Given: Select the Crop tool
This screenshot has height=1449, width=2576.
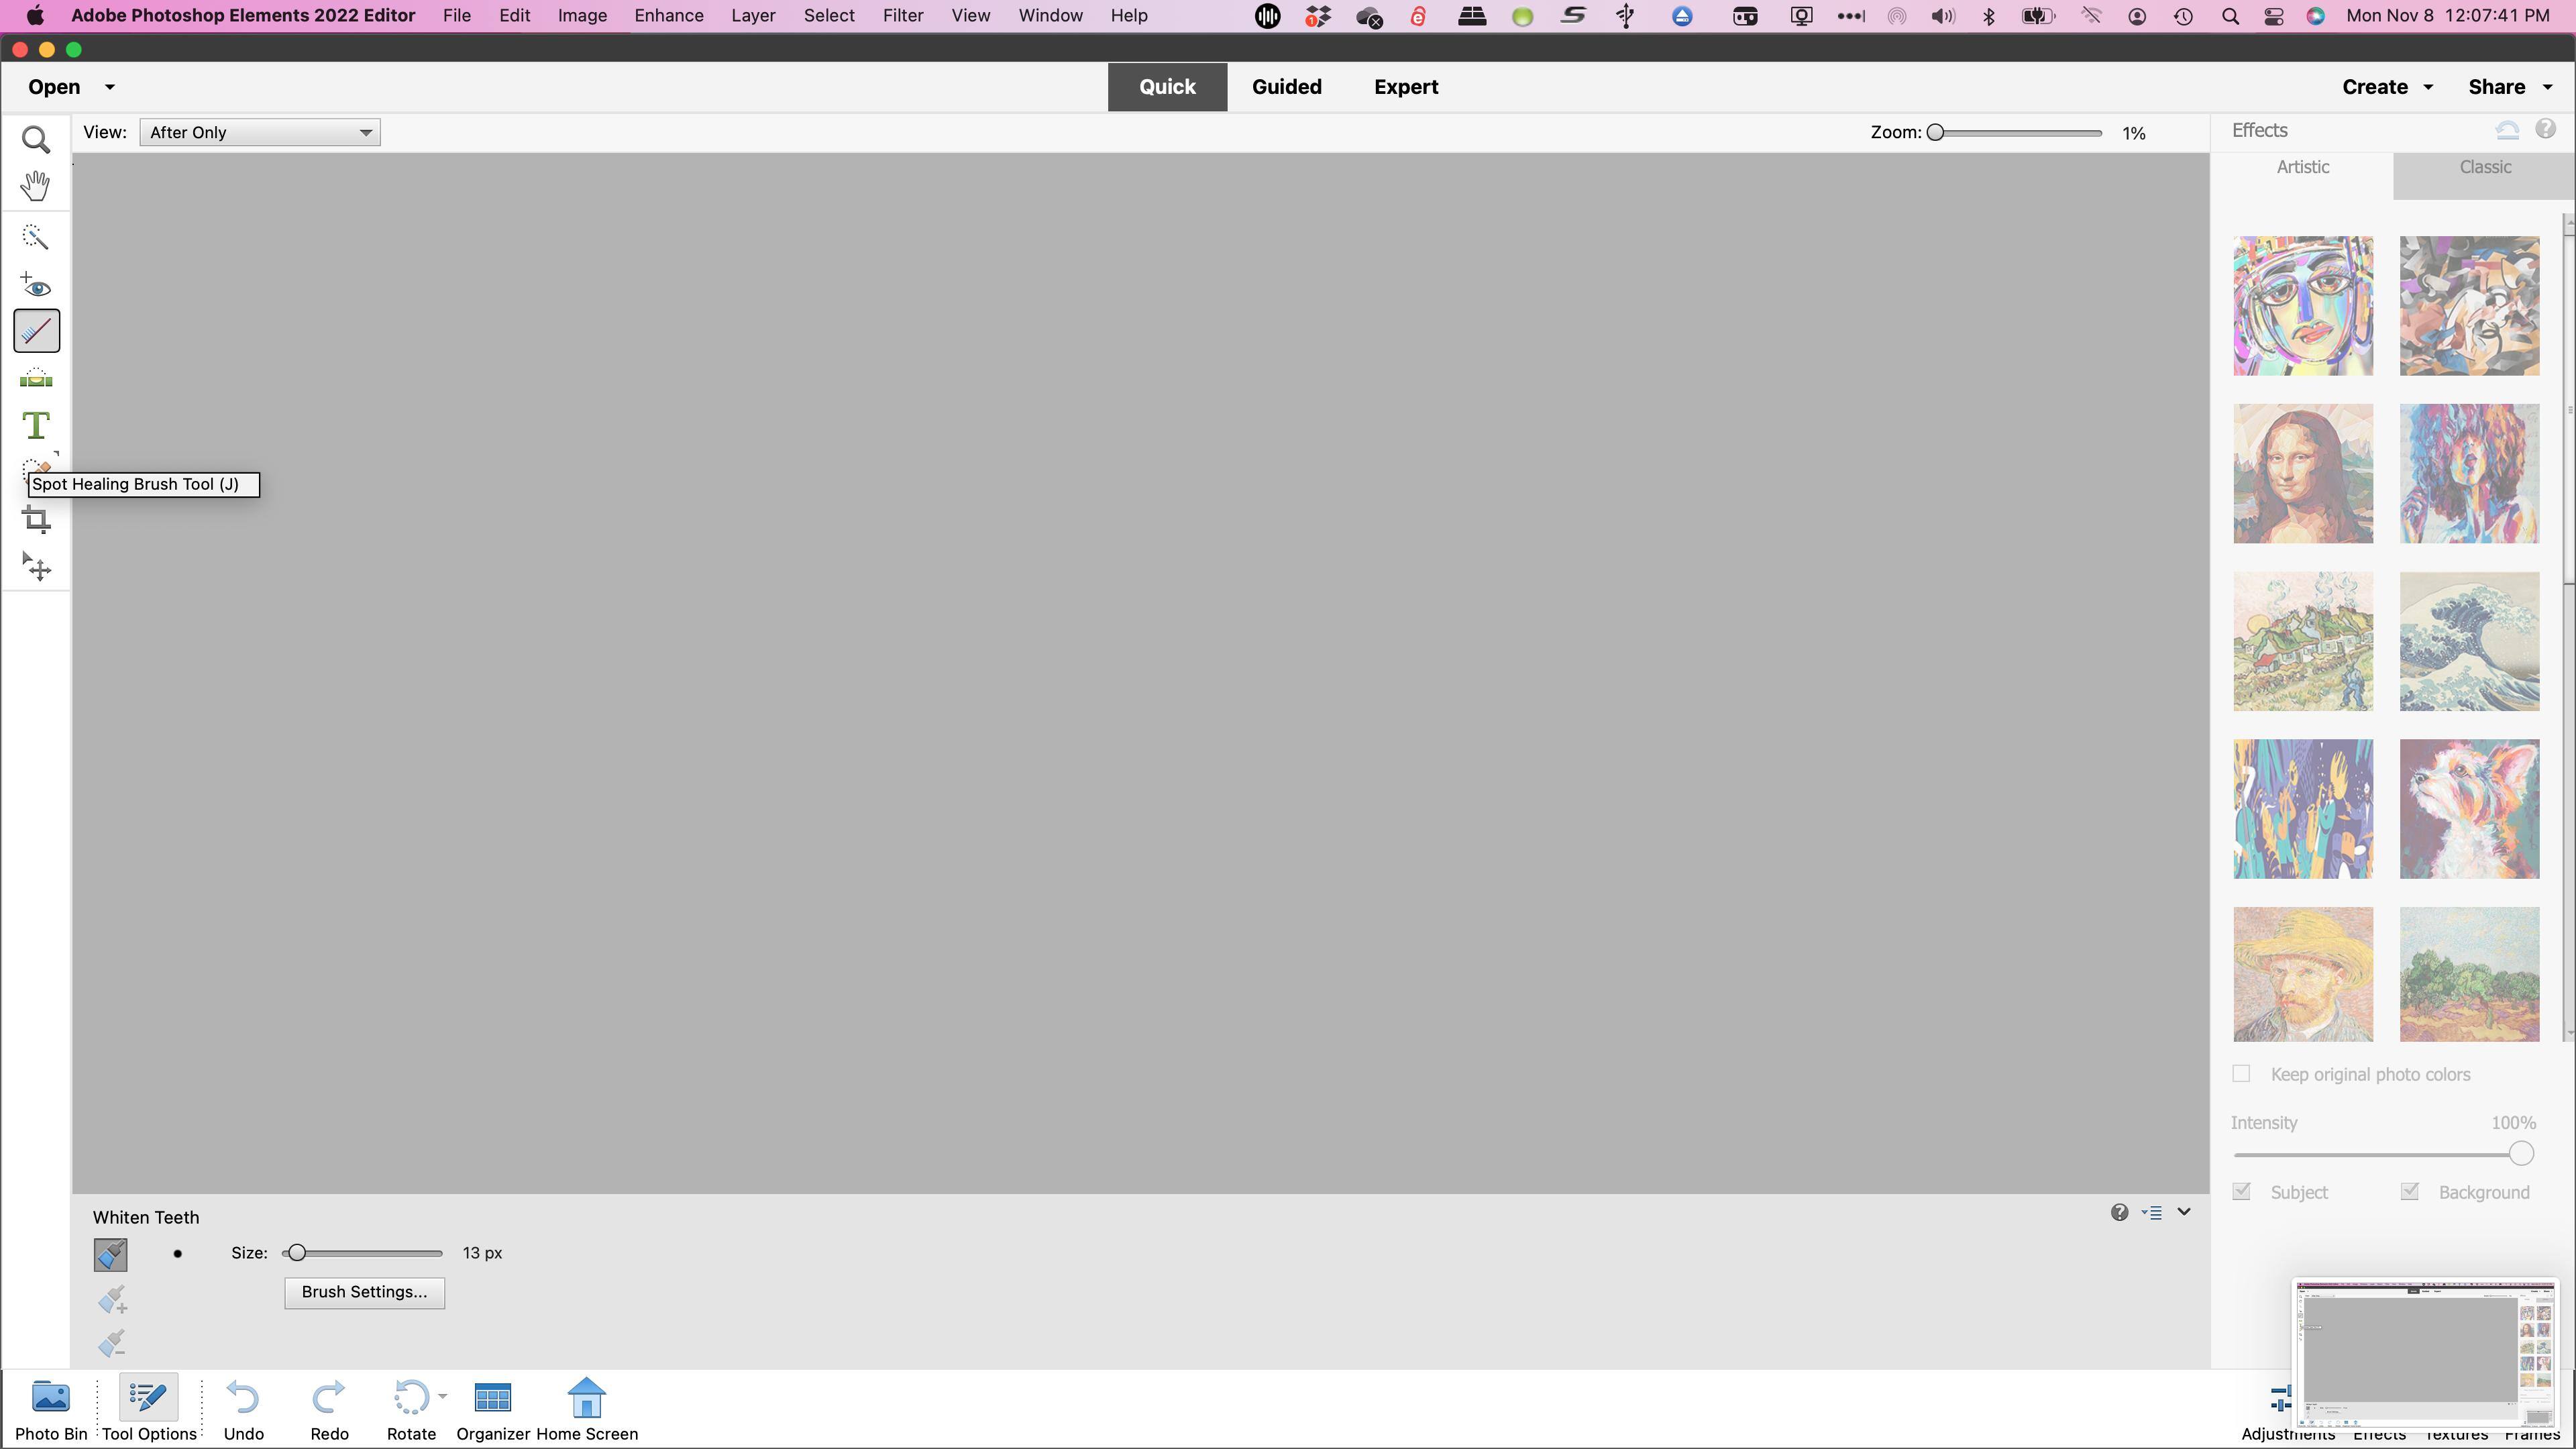Looking at the screenshot, I should [36, 519].
